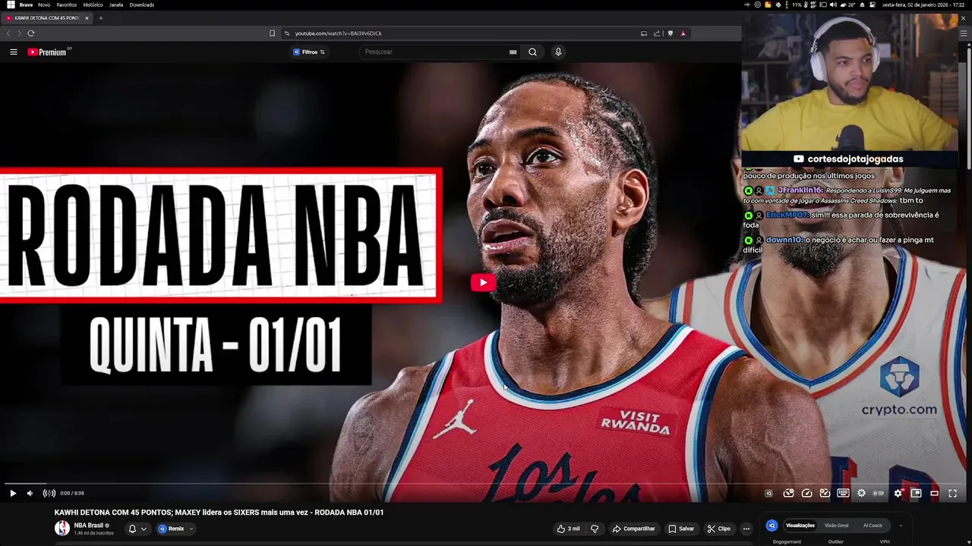This screenshot has width=972, height=546.
Task: Click the browser reload button
Action: pos(30,33)
